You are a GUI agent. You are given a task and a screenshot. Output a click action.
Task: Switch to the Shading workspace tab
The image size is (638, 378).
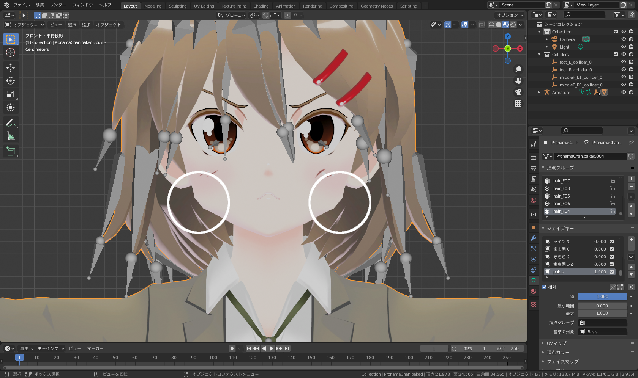pos(261,6)
